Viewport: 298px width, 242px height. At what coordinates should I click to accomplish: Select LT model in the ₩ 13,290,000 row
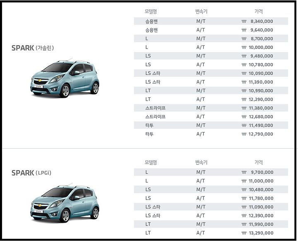[x=148, y=233]
